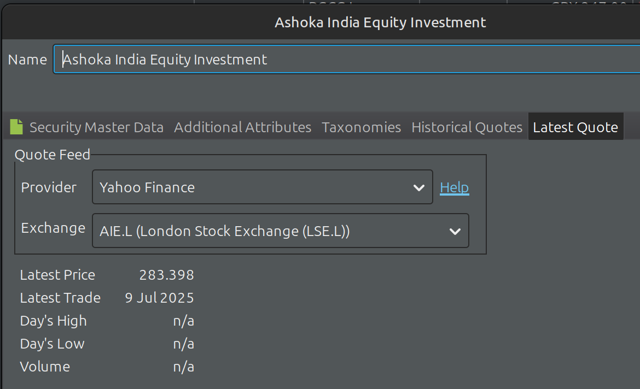The width and height of the screenshot is (640, 389).
Task: Expand the Yahoo Finance provider combo box
Action: (263, 187)
